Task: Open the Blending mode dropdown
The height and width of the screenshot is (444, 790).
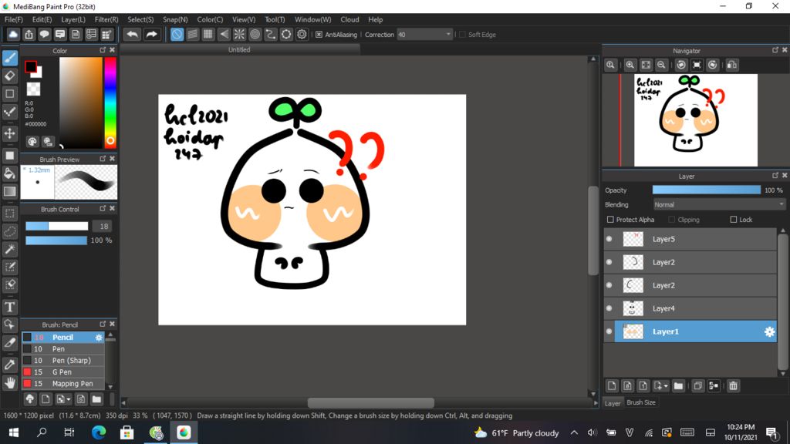Action: coord(719,204)
